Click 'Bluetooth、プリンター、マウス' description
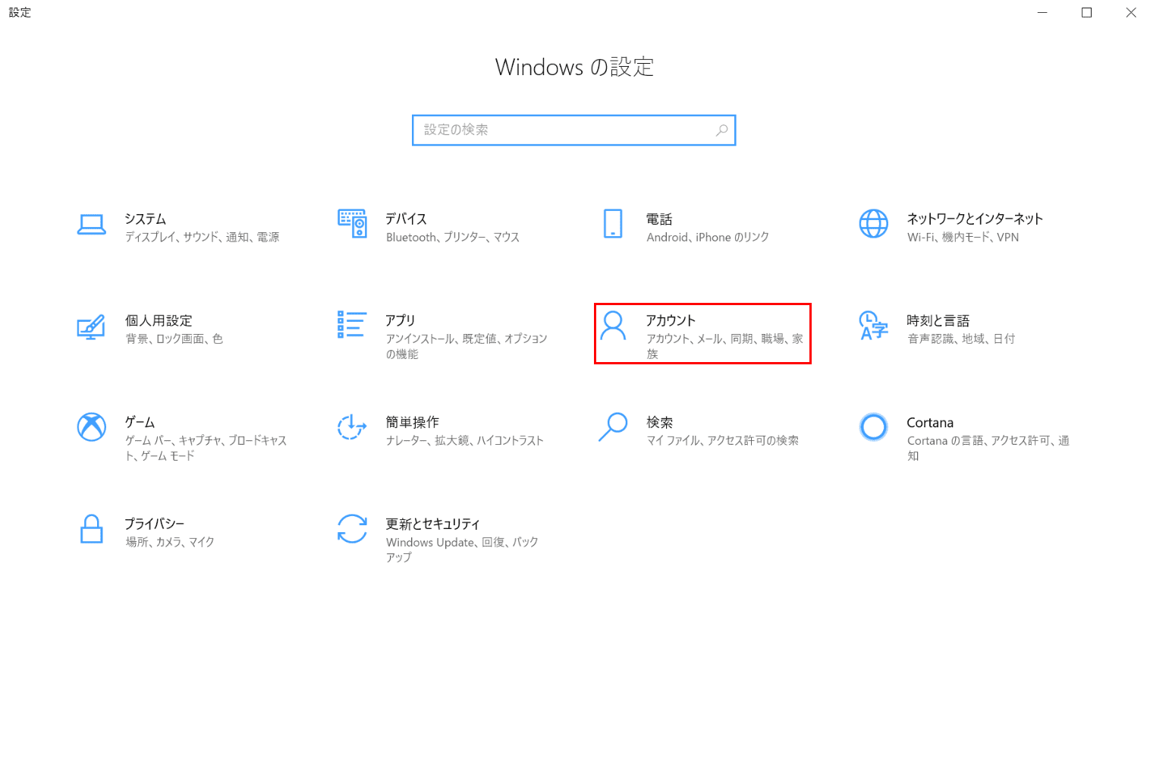 [x=453, y=237]
